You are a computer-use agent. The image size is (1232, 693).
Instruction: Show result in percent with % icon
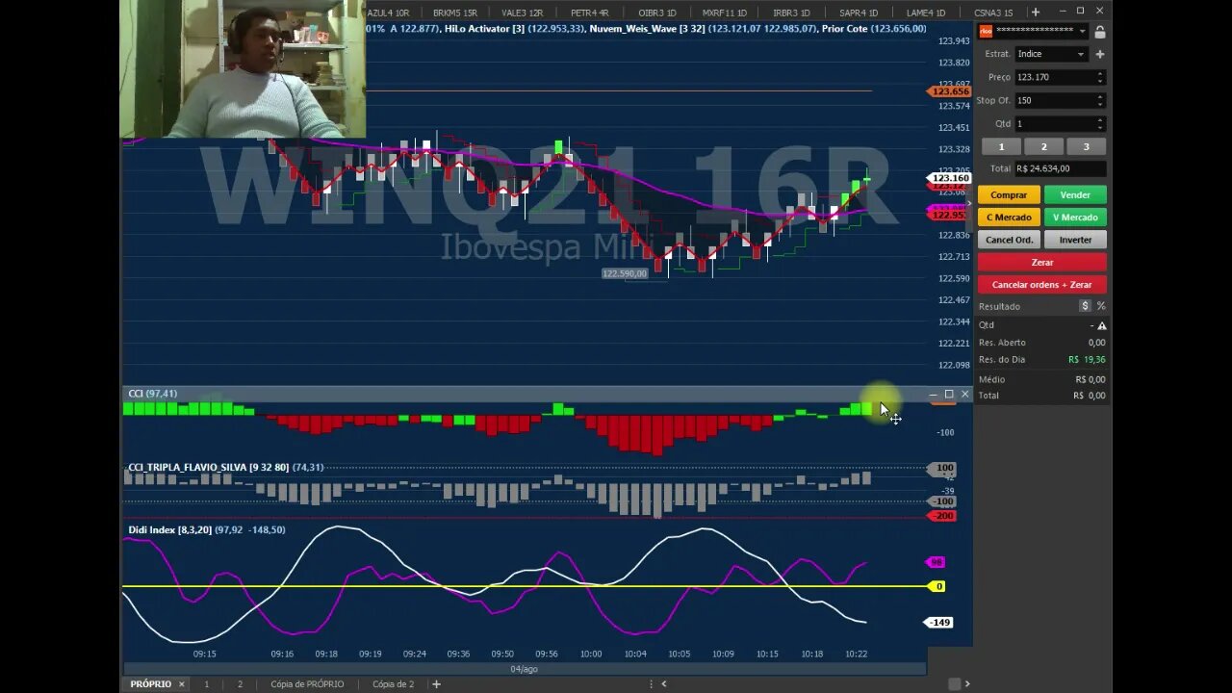[1101, 306]
